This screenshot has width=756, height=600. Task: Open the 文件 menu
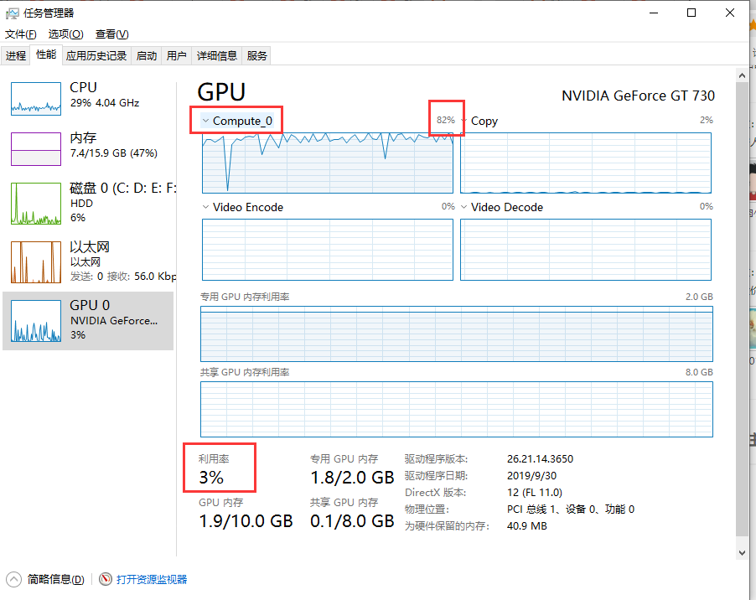click(21, 34)
